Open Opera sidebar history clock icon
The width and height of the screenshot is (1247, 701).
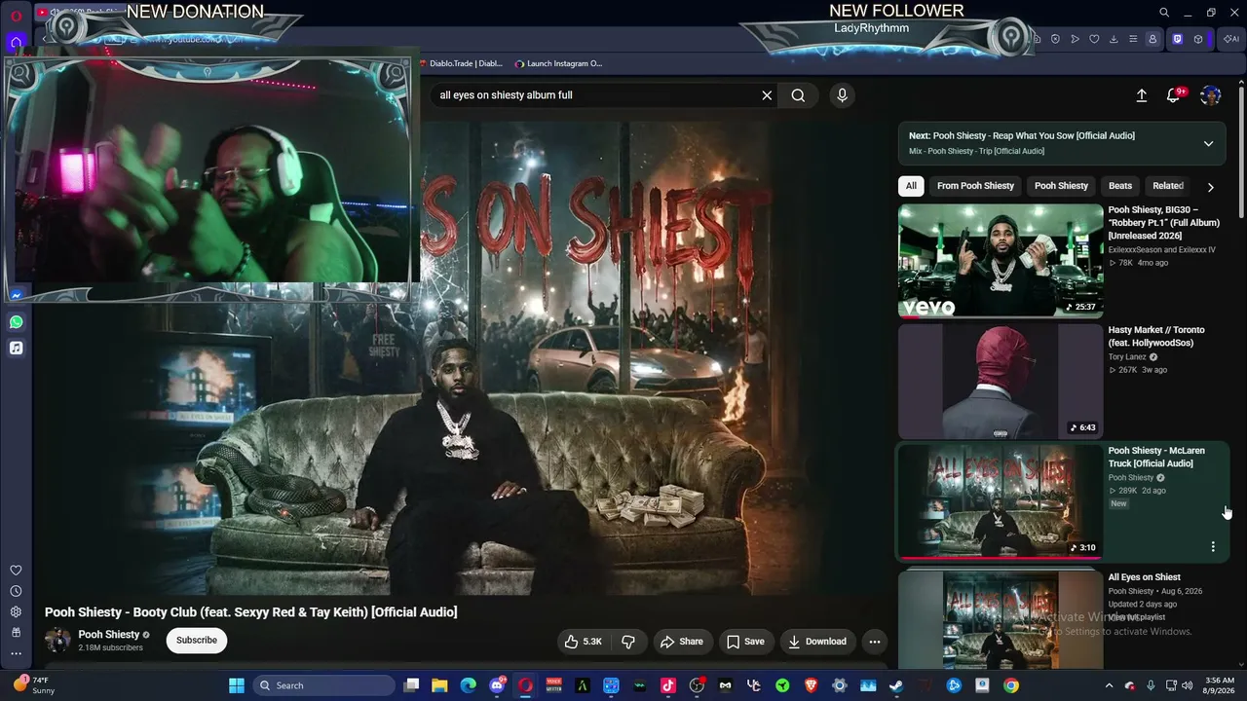point(16,591)
